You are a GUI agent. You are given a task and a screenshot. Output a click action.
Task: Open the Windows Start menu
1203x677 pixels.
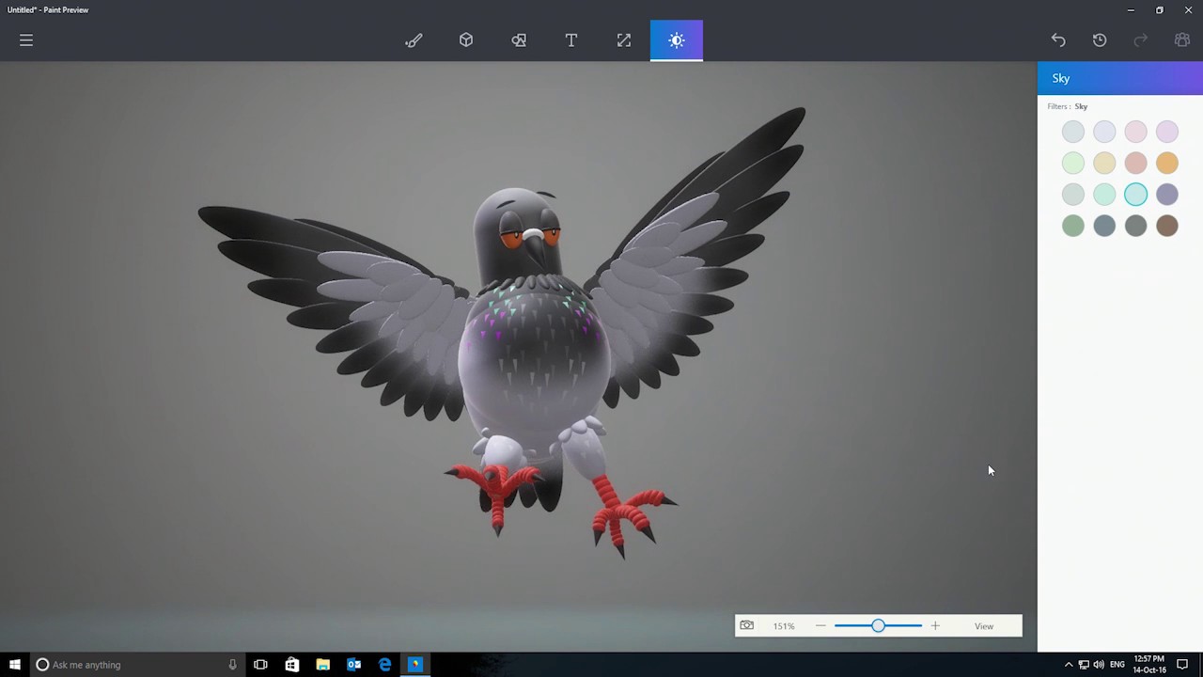[x=14, y=665]
